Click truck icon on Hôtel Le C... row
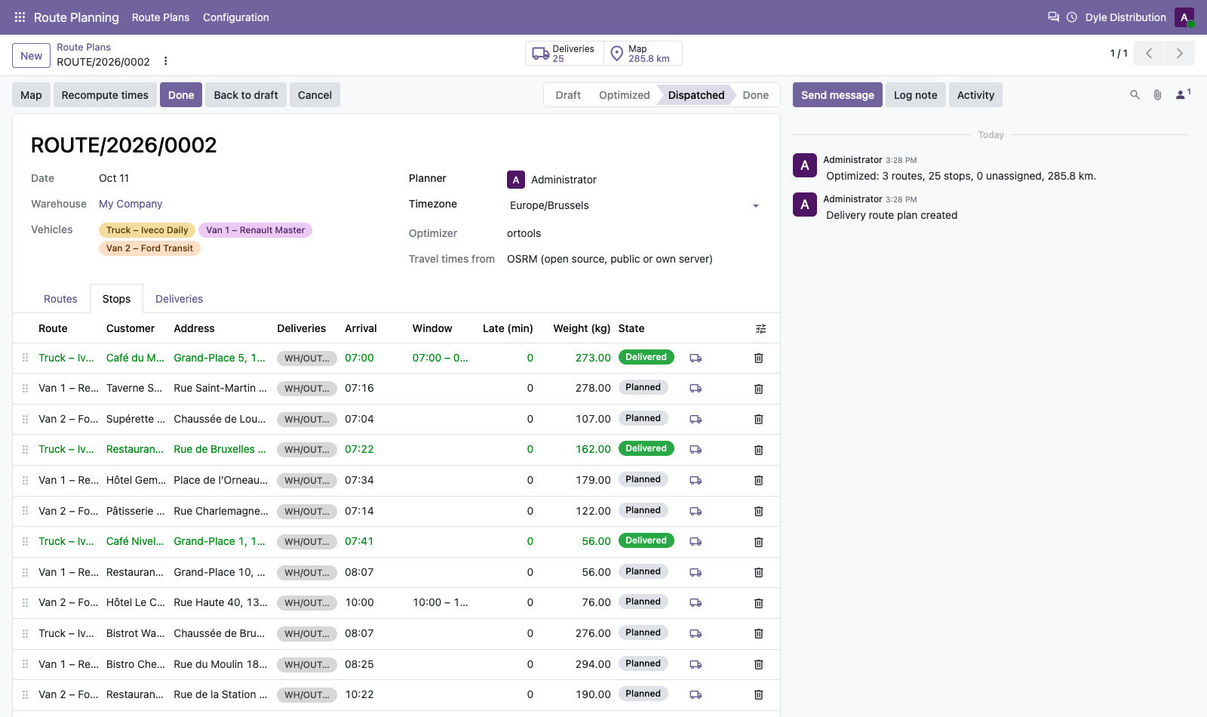Viewport: 1207px width, 717px height. [x=696, y=602]
